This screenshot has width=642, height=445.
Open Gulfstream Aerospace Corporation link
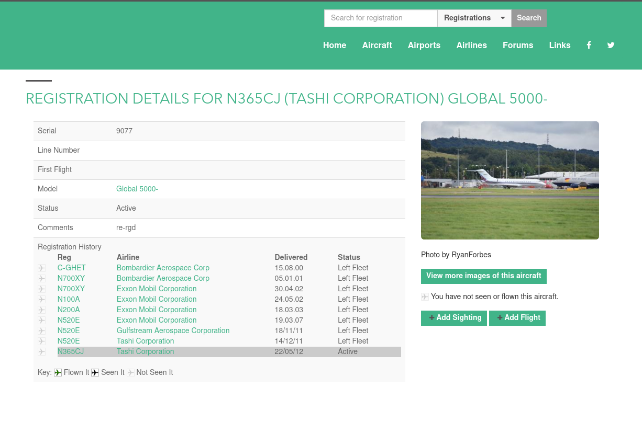click(173, 330)
